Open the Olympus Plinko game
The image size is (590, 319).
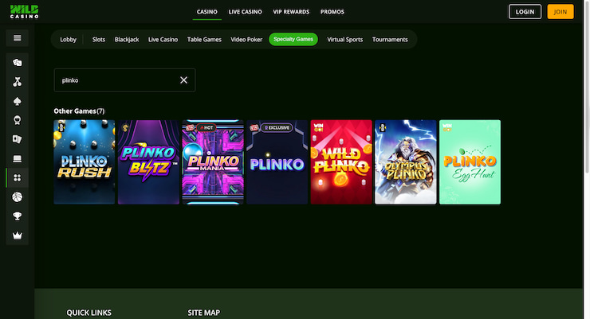[x=406, y=162]
